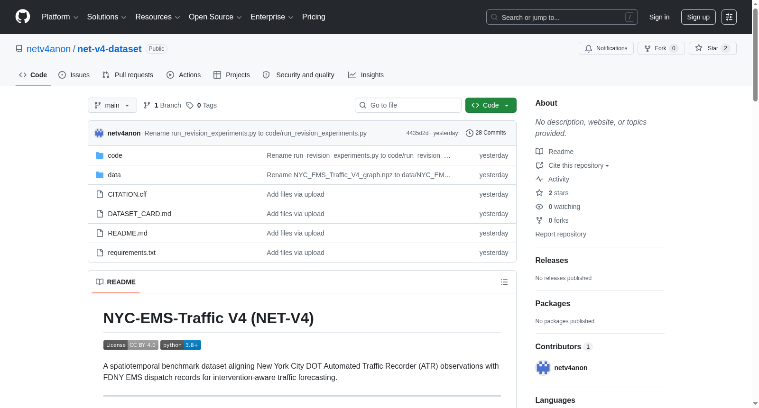Switch to the Projects tab
This screenshot has width=759, height=408.
231,75
